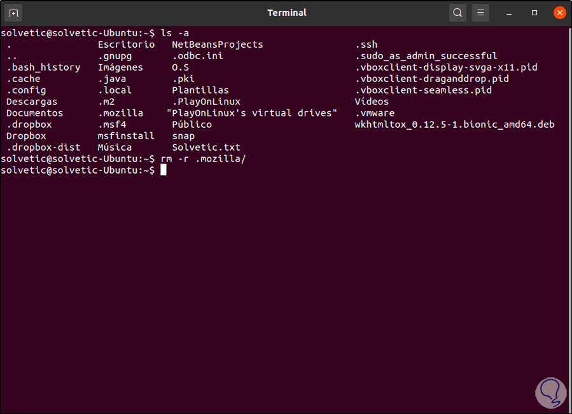Image resolution: width=572 pixels, height=414 pixels.
Task: Click NetBeansProjects in the listing
Action: [x=217, y=45]
